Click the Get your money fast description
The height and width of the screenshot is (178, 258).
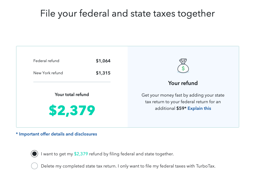pyautogui.click(x=183, y=102)
